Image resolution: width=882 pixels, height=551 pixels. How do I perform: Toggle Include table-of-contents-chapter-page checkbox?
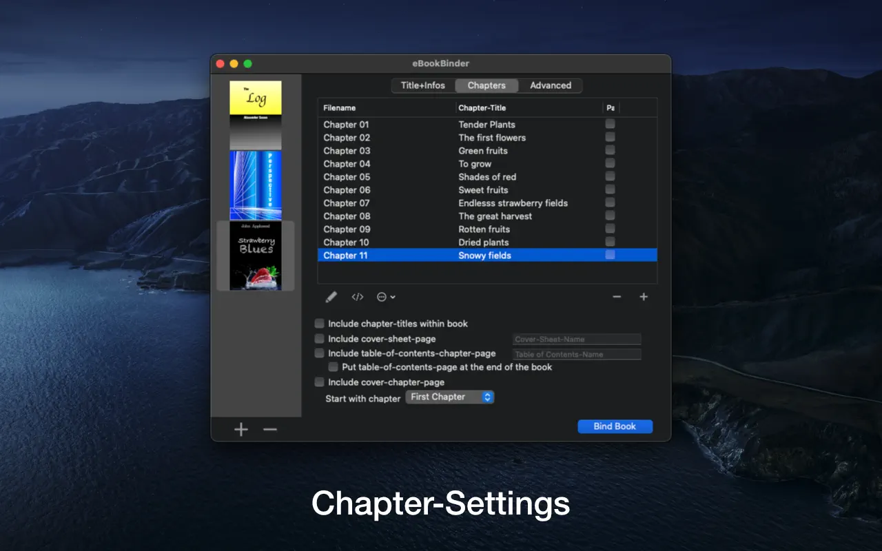tap(320, 353)
